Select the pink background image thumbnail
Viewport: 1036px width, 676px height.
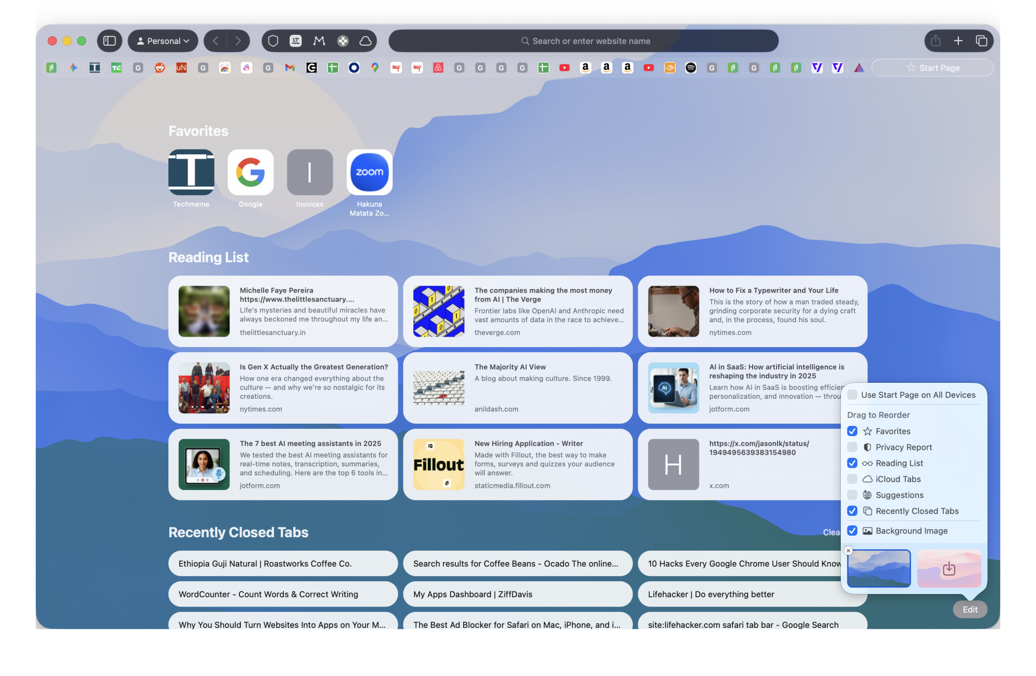[949, 568]
